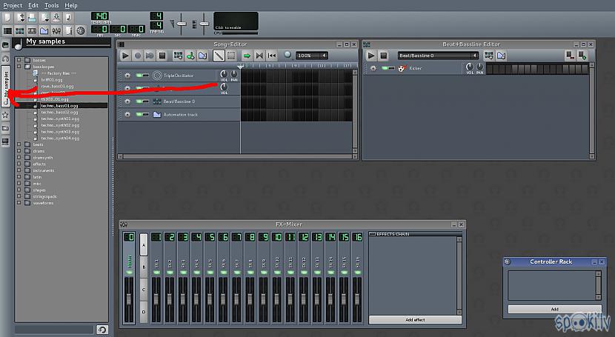
Task: Click the return-to-start behaviour button
Action: click(272, 56)
